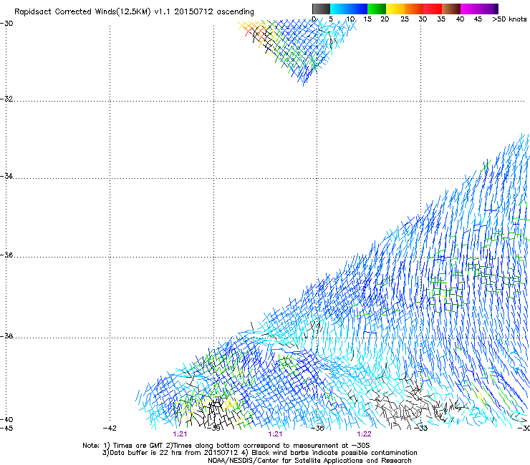The width and height of the screenshot is (530, 465).
Task: Click the brown 35-40 knots legend swatch
Action: 451,9
